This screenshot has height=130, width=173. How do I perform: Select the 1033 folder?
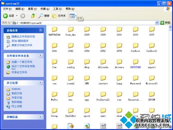pyautogui.click(x=136, y=31)
